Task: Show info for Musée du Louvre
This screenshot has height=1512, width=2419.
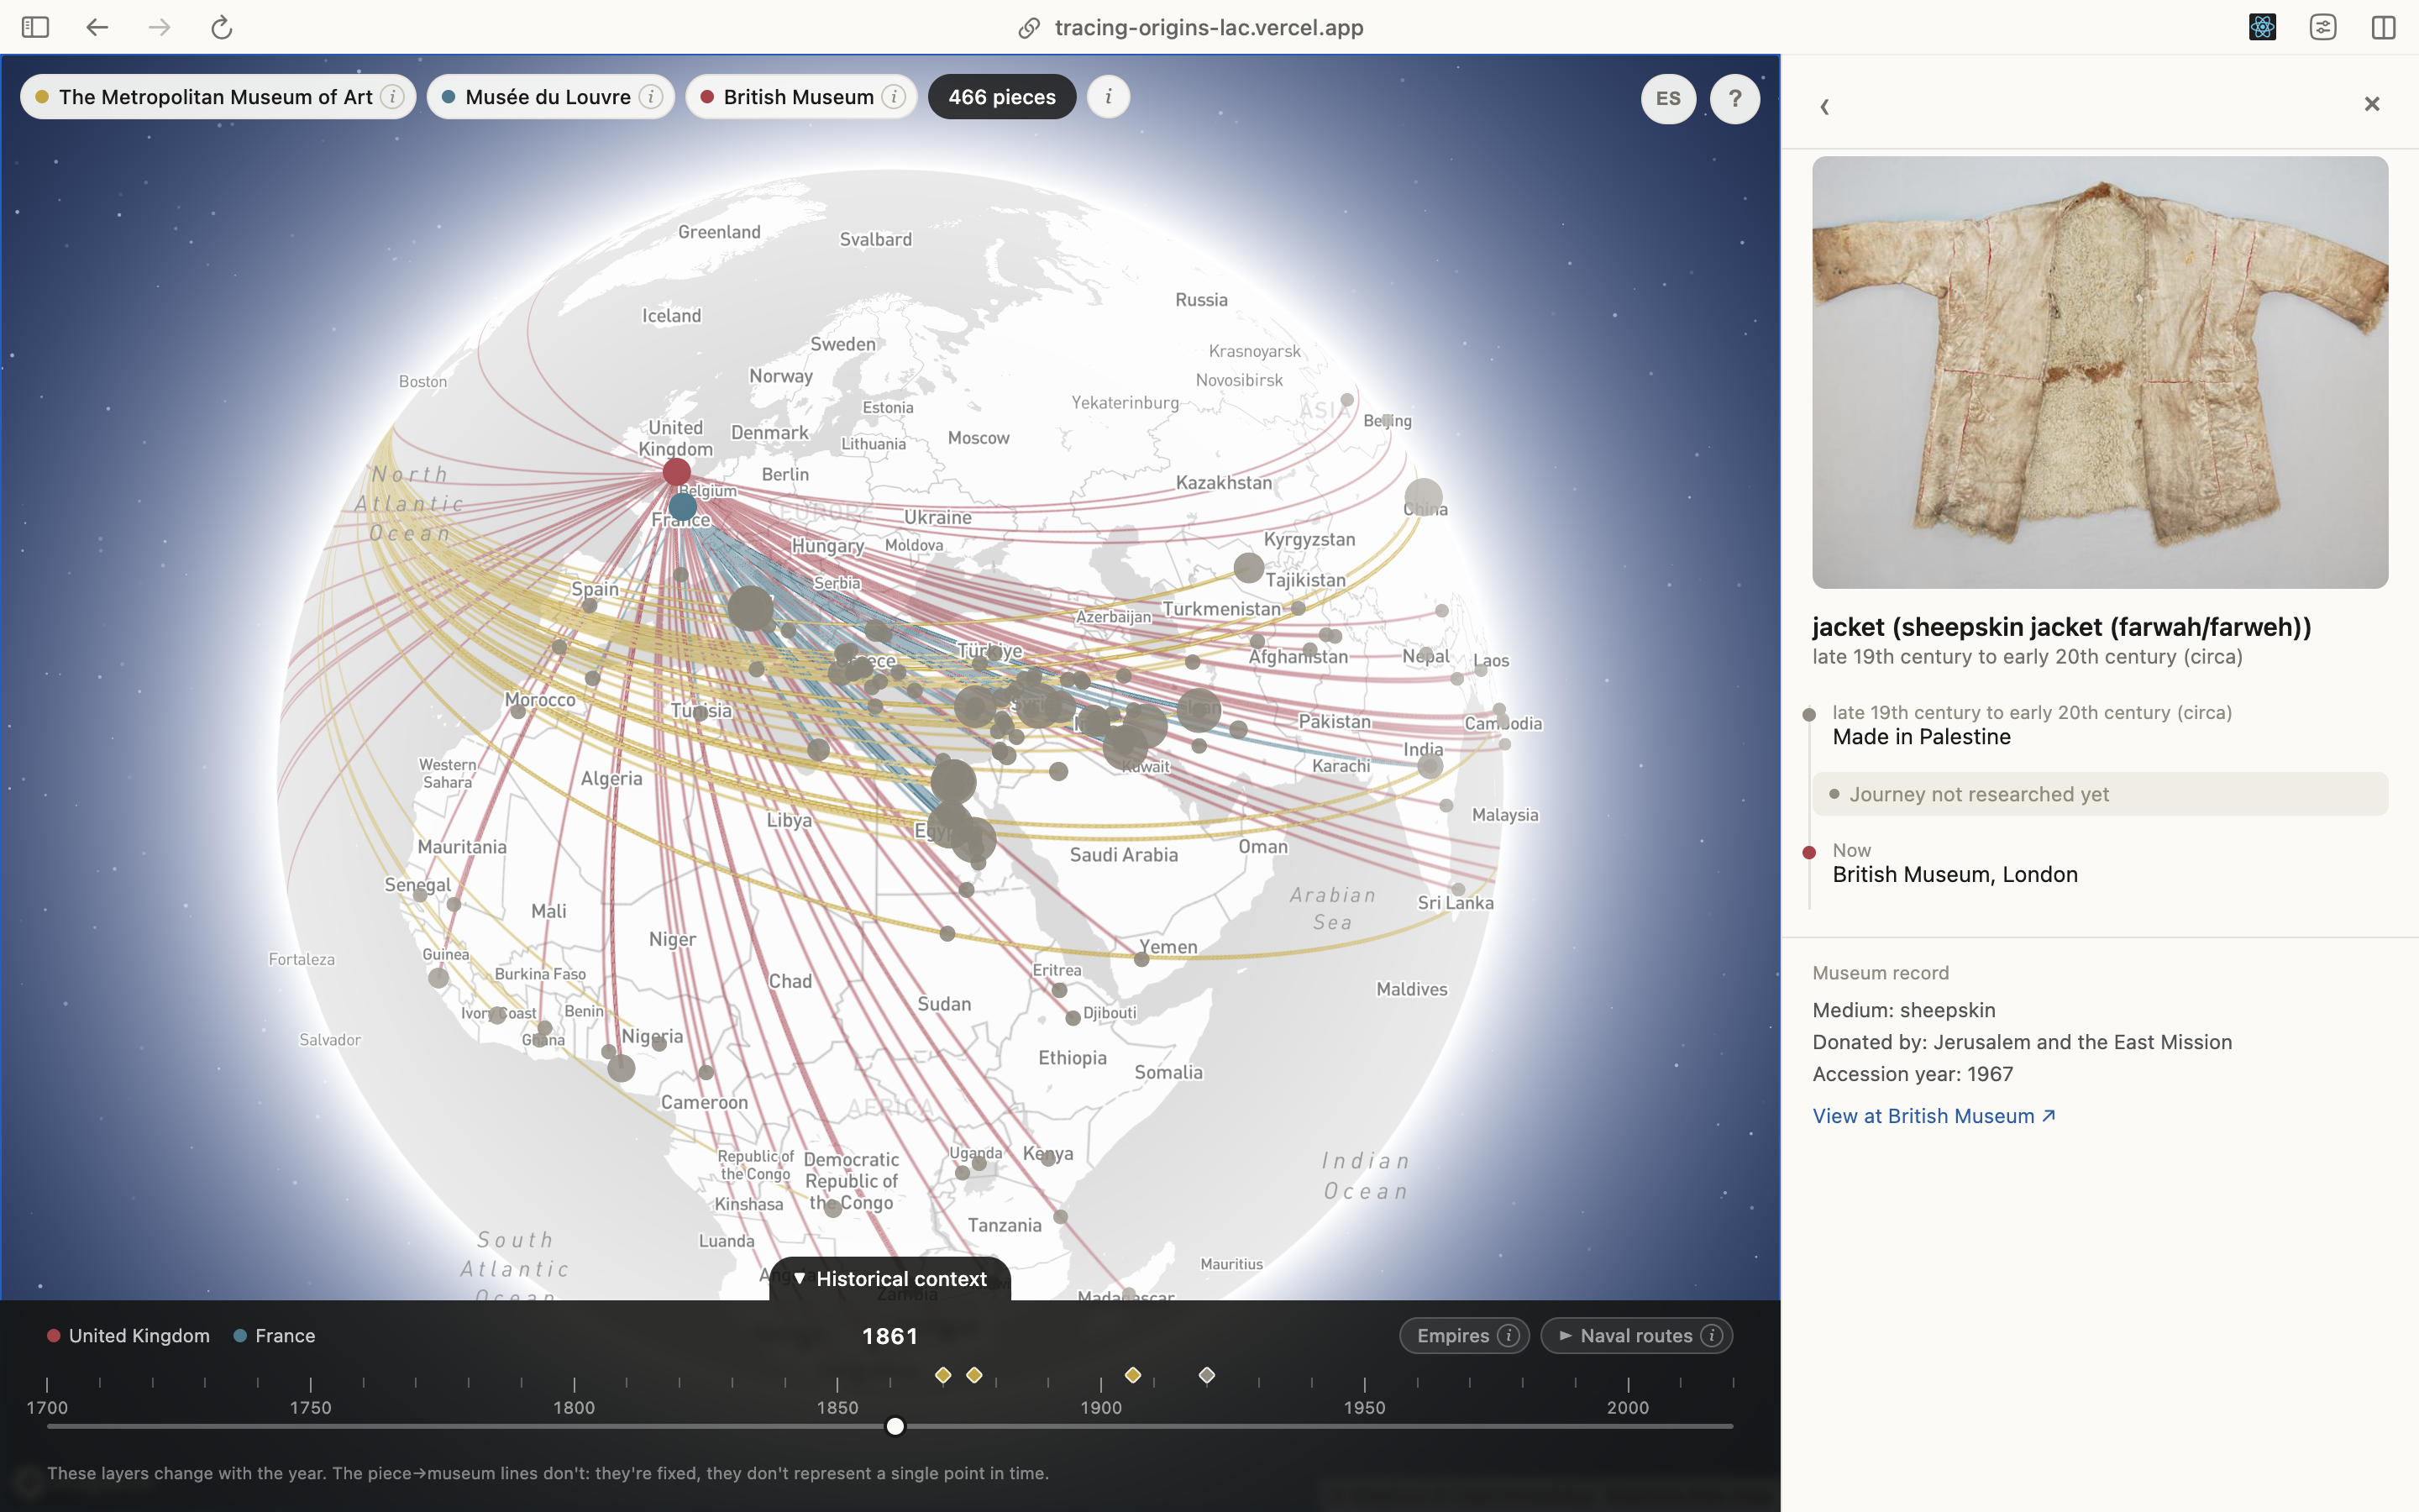Action: coord(651,97)
